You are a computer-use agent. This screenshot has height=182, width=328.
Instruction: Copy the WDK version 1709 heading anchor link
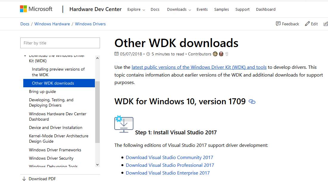(x=252, y=102)
